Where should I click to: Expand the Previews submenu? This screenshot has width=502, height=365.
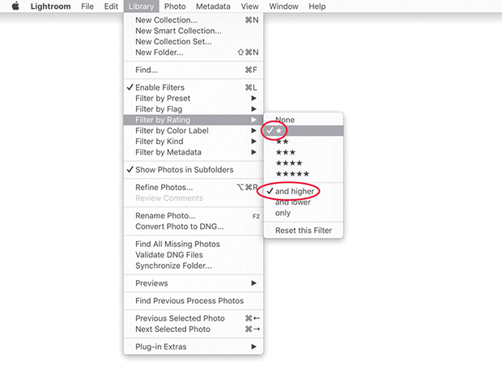[x=151, y=283]
